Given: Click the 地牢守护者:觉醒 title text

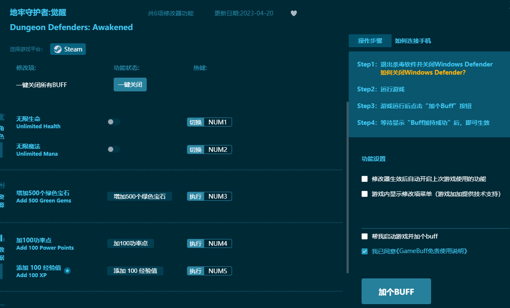Looking at the screenshot, I should [x=38, y=13].
